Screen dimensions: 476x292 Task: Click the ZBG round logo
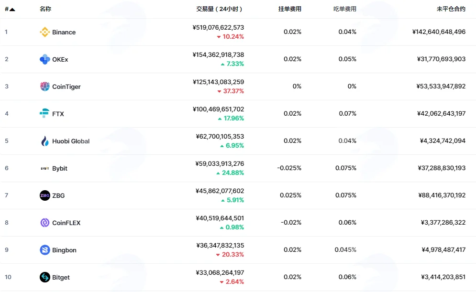[44, 195]
